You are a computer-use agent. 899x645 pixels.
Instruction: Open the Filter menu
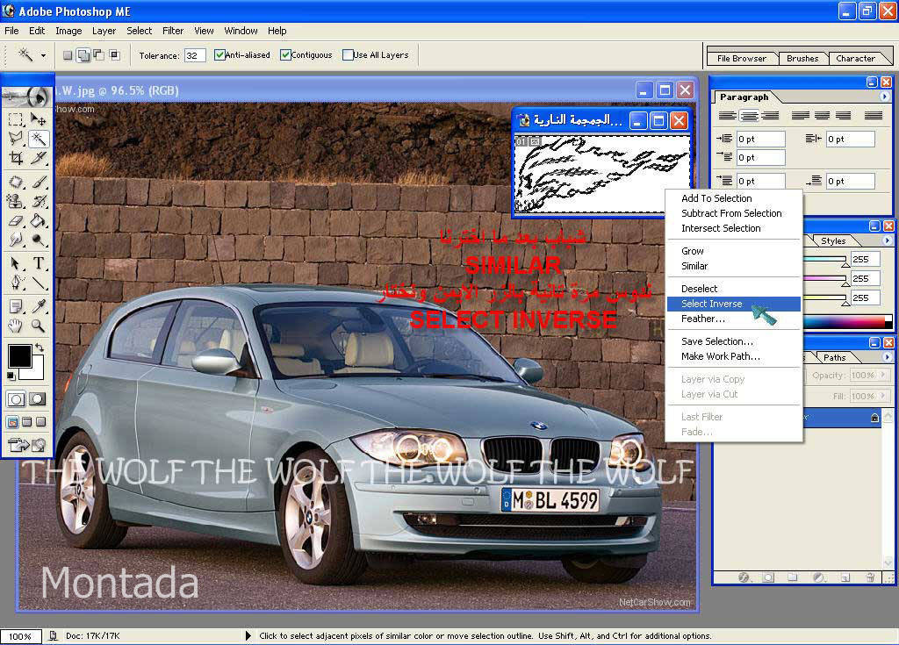pyautogui.click(x=173, y=31)
